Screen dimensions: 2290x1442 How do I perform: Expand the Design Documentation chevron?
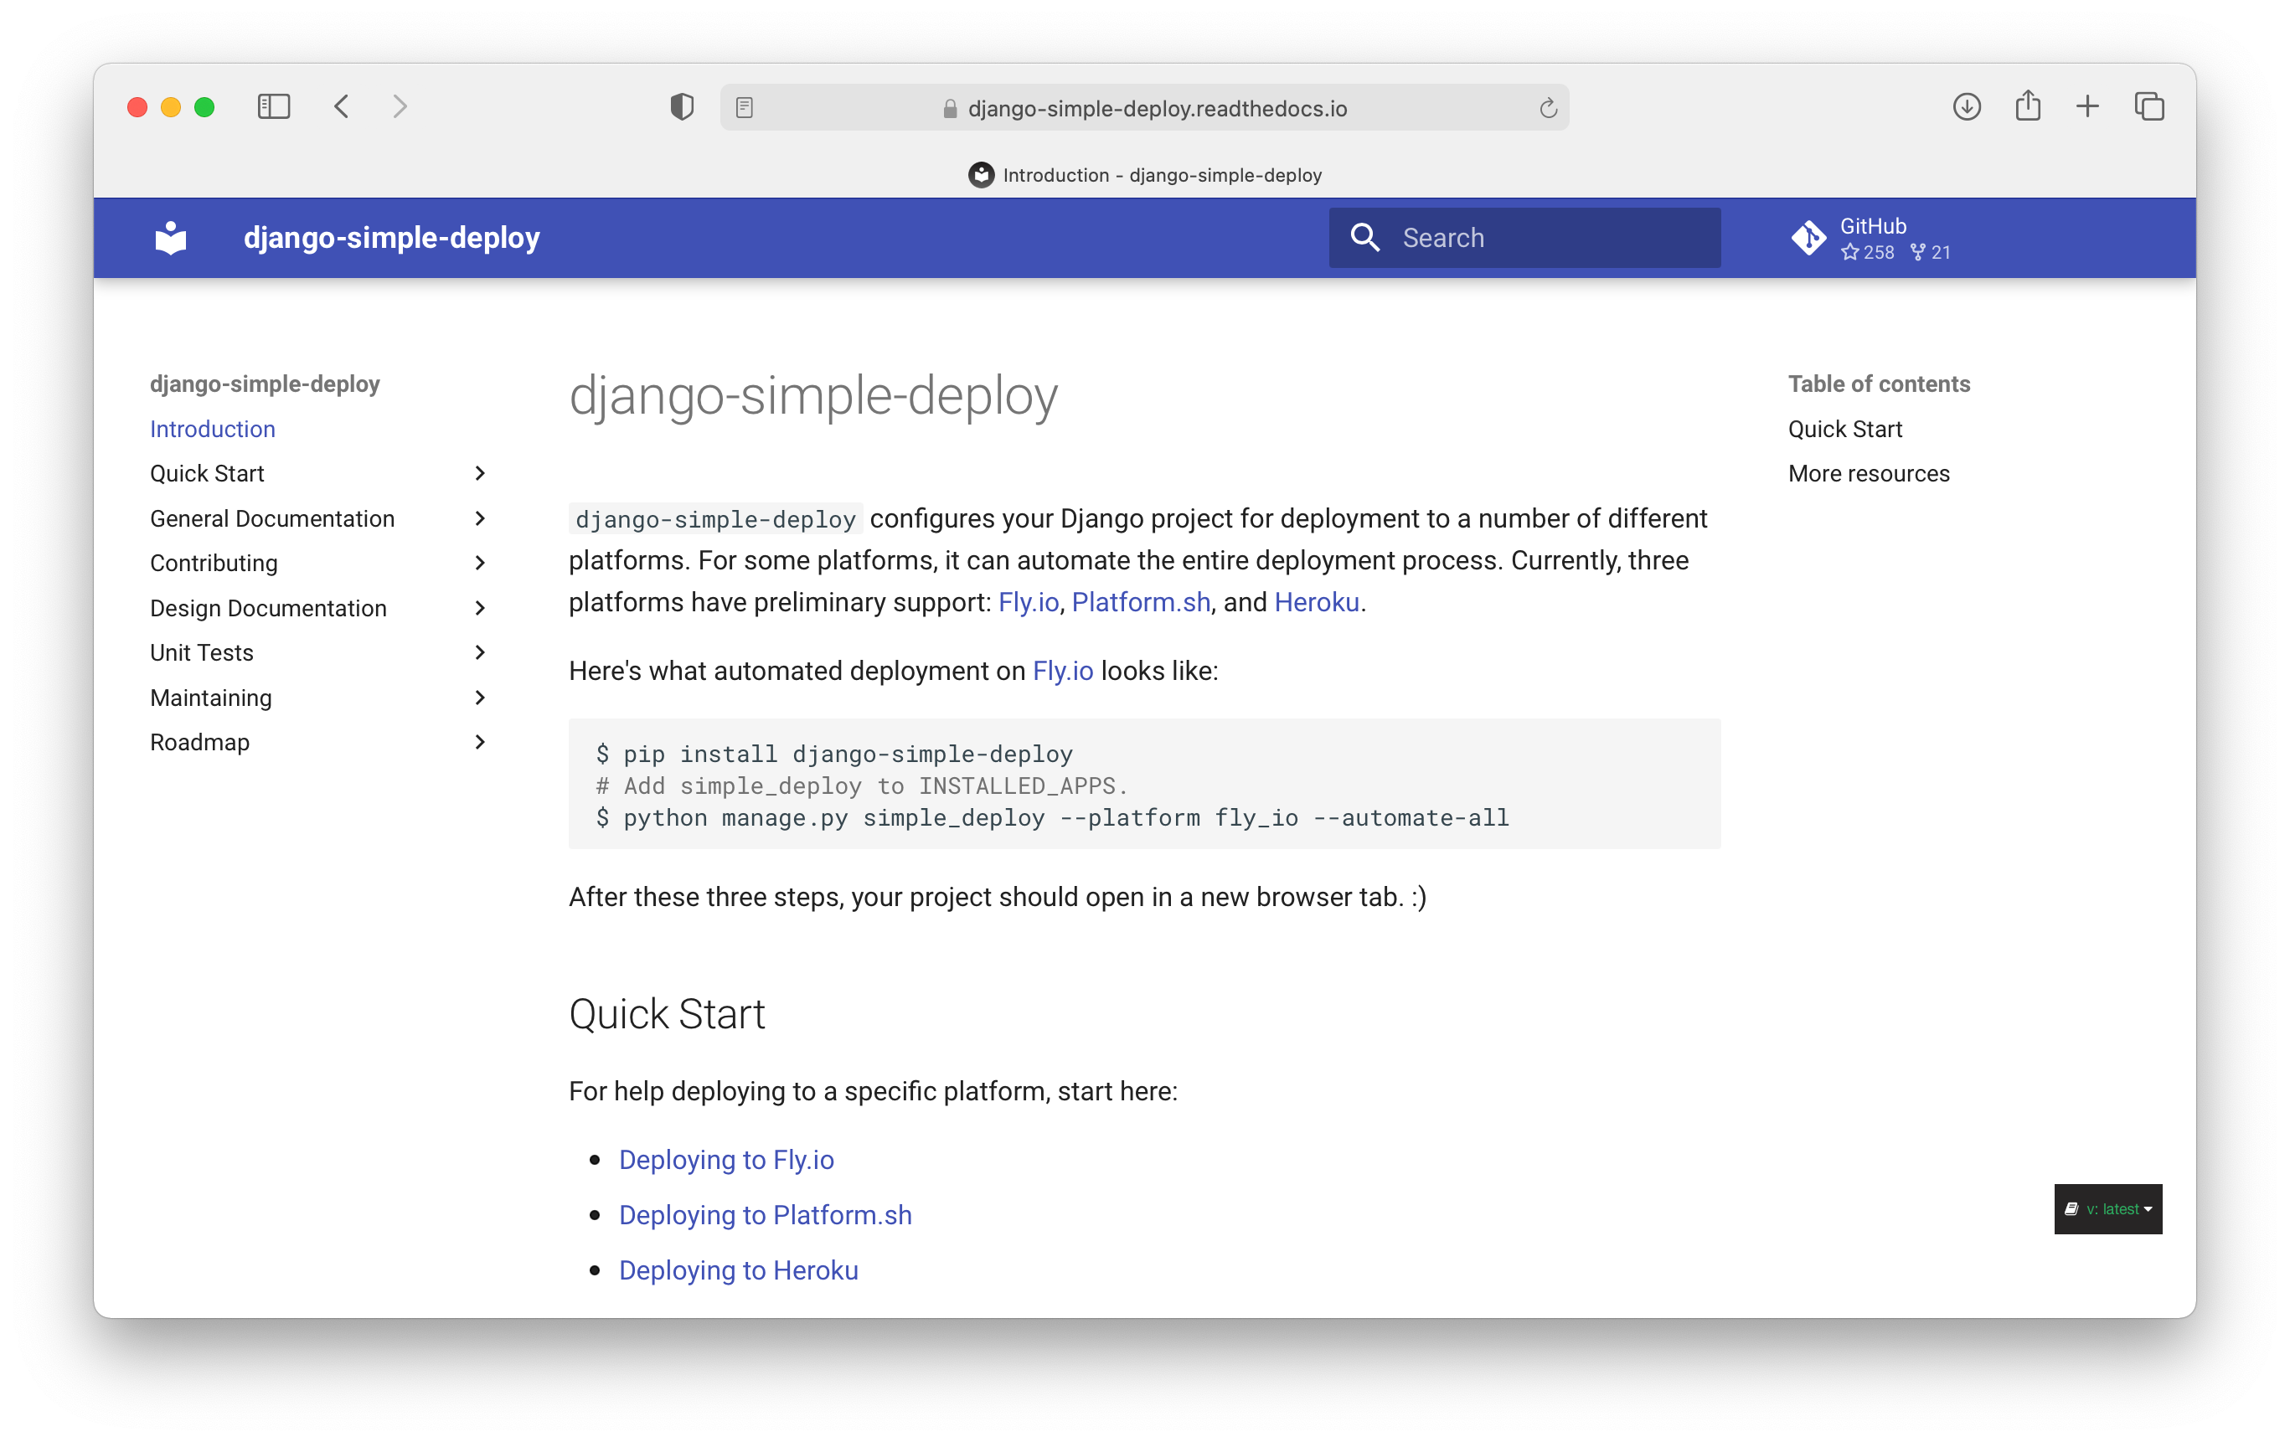[x=480, y=607]
